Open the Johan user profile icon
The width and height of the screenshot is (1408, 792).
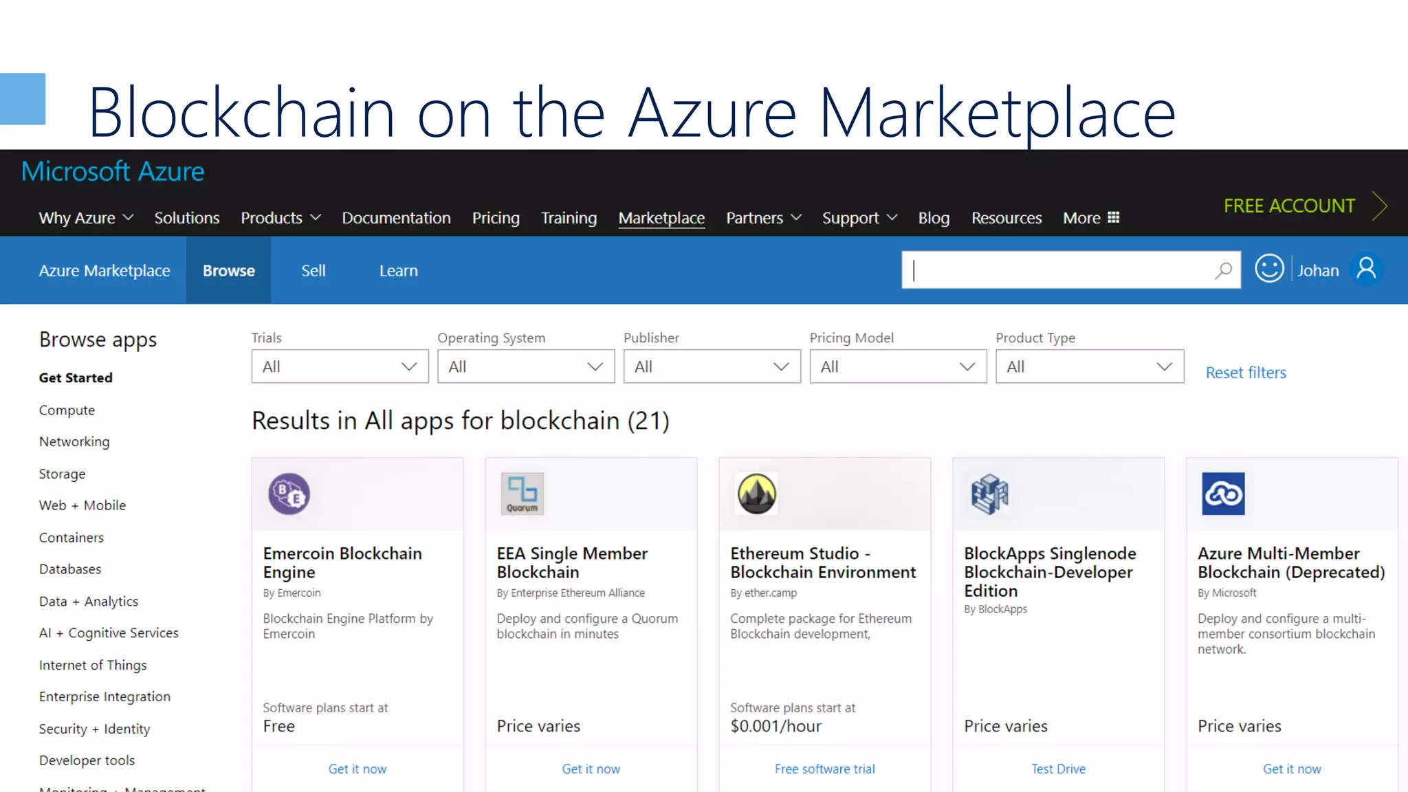tap(1367, 269)
